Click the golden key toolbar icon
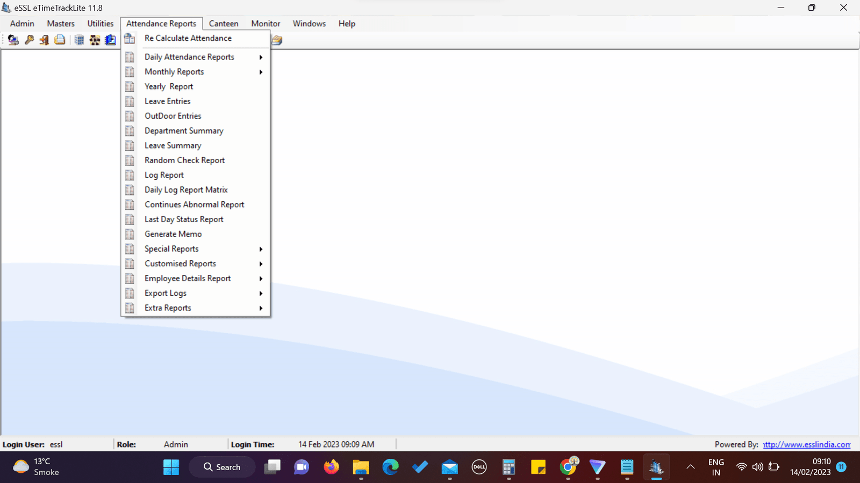 point(29,40)
